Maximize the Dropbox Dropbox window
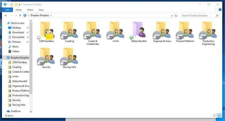Screen dimensions: 225x121 [x=209, y=4]
